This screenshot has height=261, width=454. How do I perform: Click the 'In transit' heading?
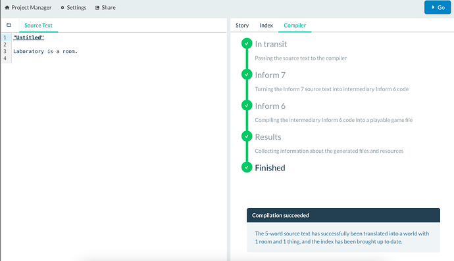[271, 44]
